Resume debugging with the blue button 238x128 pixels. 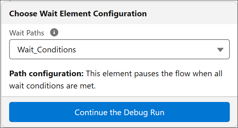pyautogui.click(x=119, y=112)
